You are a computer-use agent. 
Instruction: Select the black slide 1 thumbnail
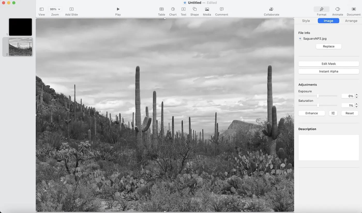point(20,27)
